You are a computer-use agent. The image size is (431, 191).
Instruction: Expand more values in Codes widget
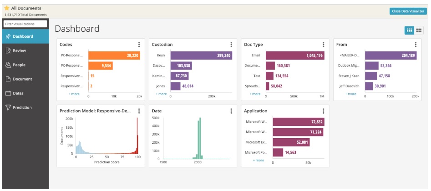coord(74,94)
